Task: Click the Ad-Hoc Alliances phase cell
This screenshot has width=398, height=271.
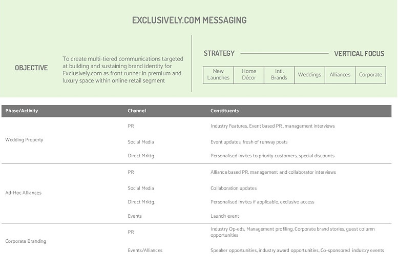Action: click(23, 193)
